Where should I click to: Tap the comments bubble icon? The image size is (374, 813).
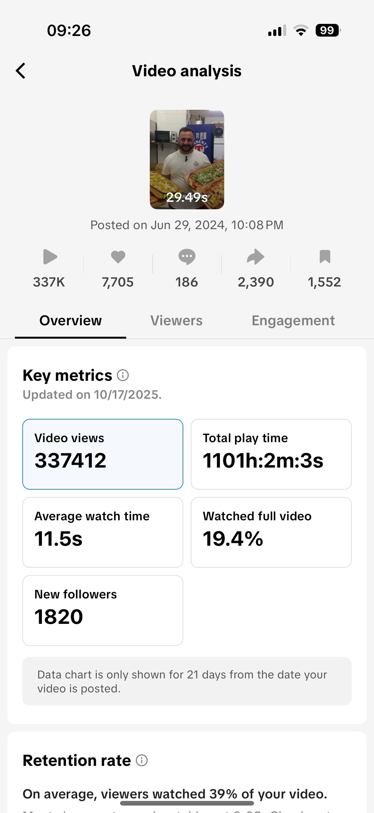187,257
